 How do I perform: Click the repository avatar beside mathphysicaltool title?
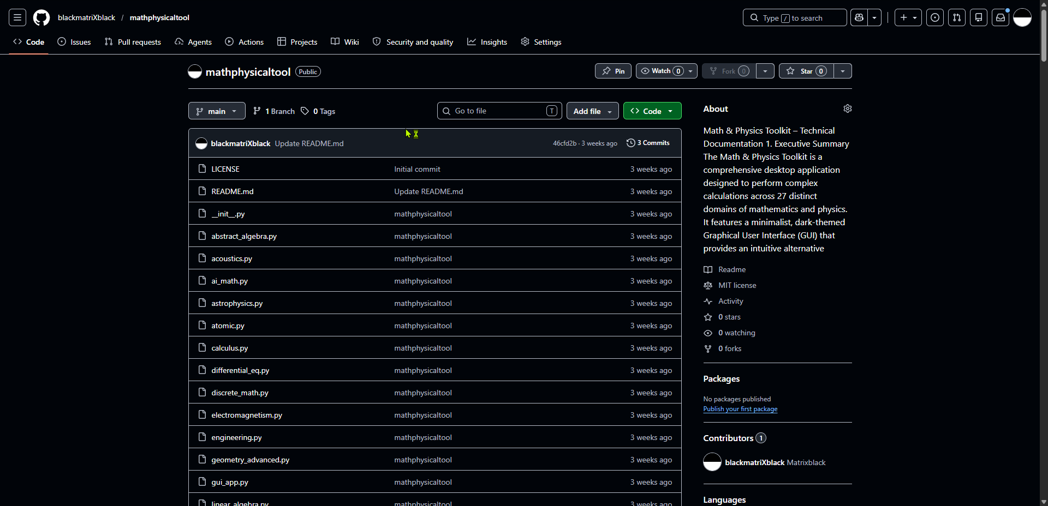195,71
